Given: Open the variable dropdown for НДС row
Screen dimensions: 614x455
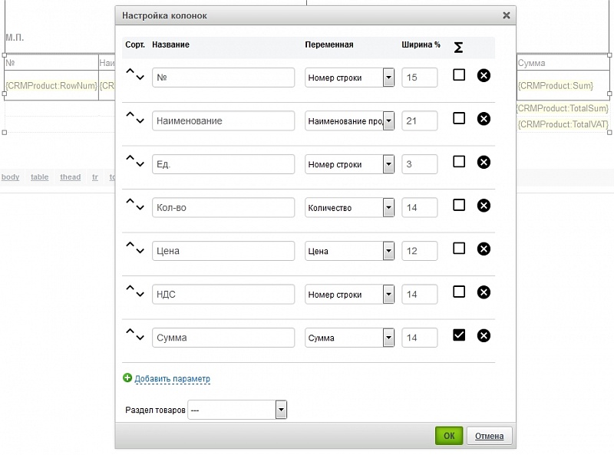Looking at the screenshot, I should pyautogui.click(x=388, y=295).
